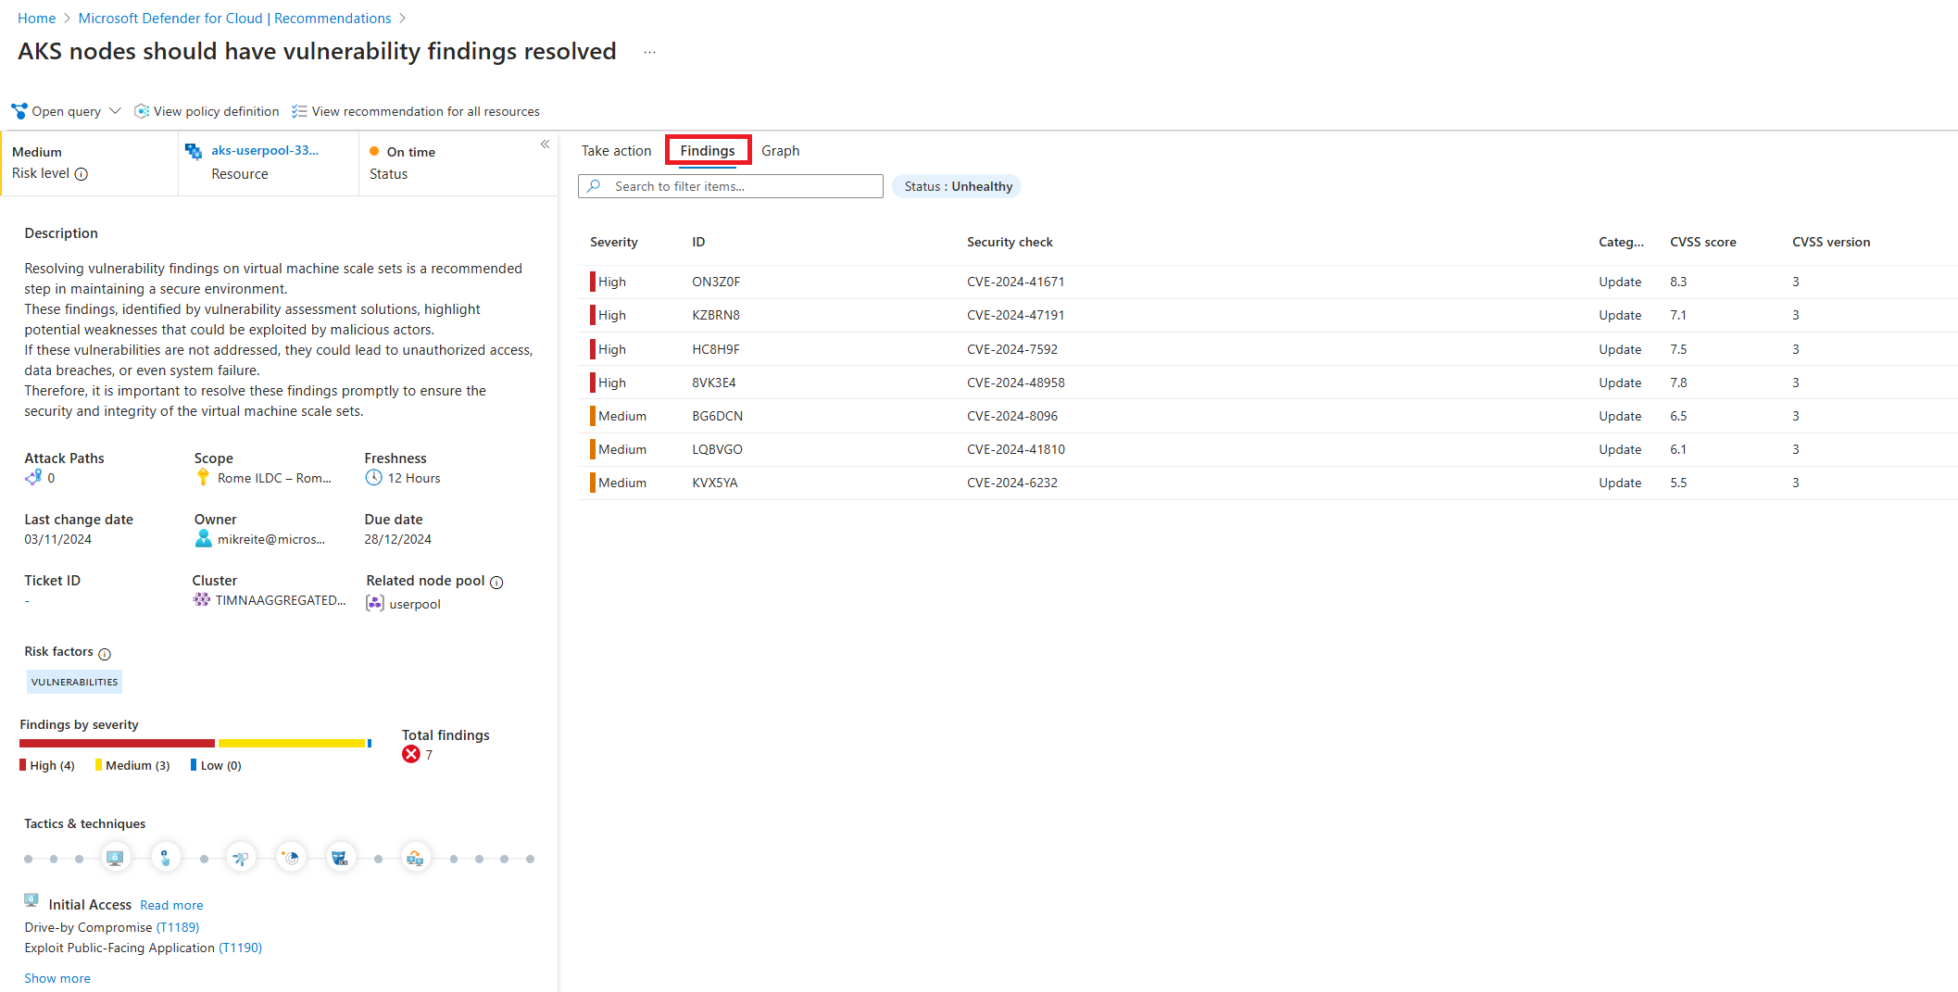Click the Freshness clock icon
The image size is (1958, 992).
coord(373,478)
